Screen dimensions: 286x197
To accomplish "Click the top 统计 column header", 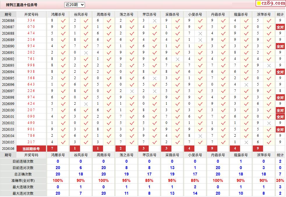I will [x=280, y=15].
